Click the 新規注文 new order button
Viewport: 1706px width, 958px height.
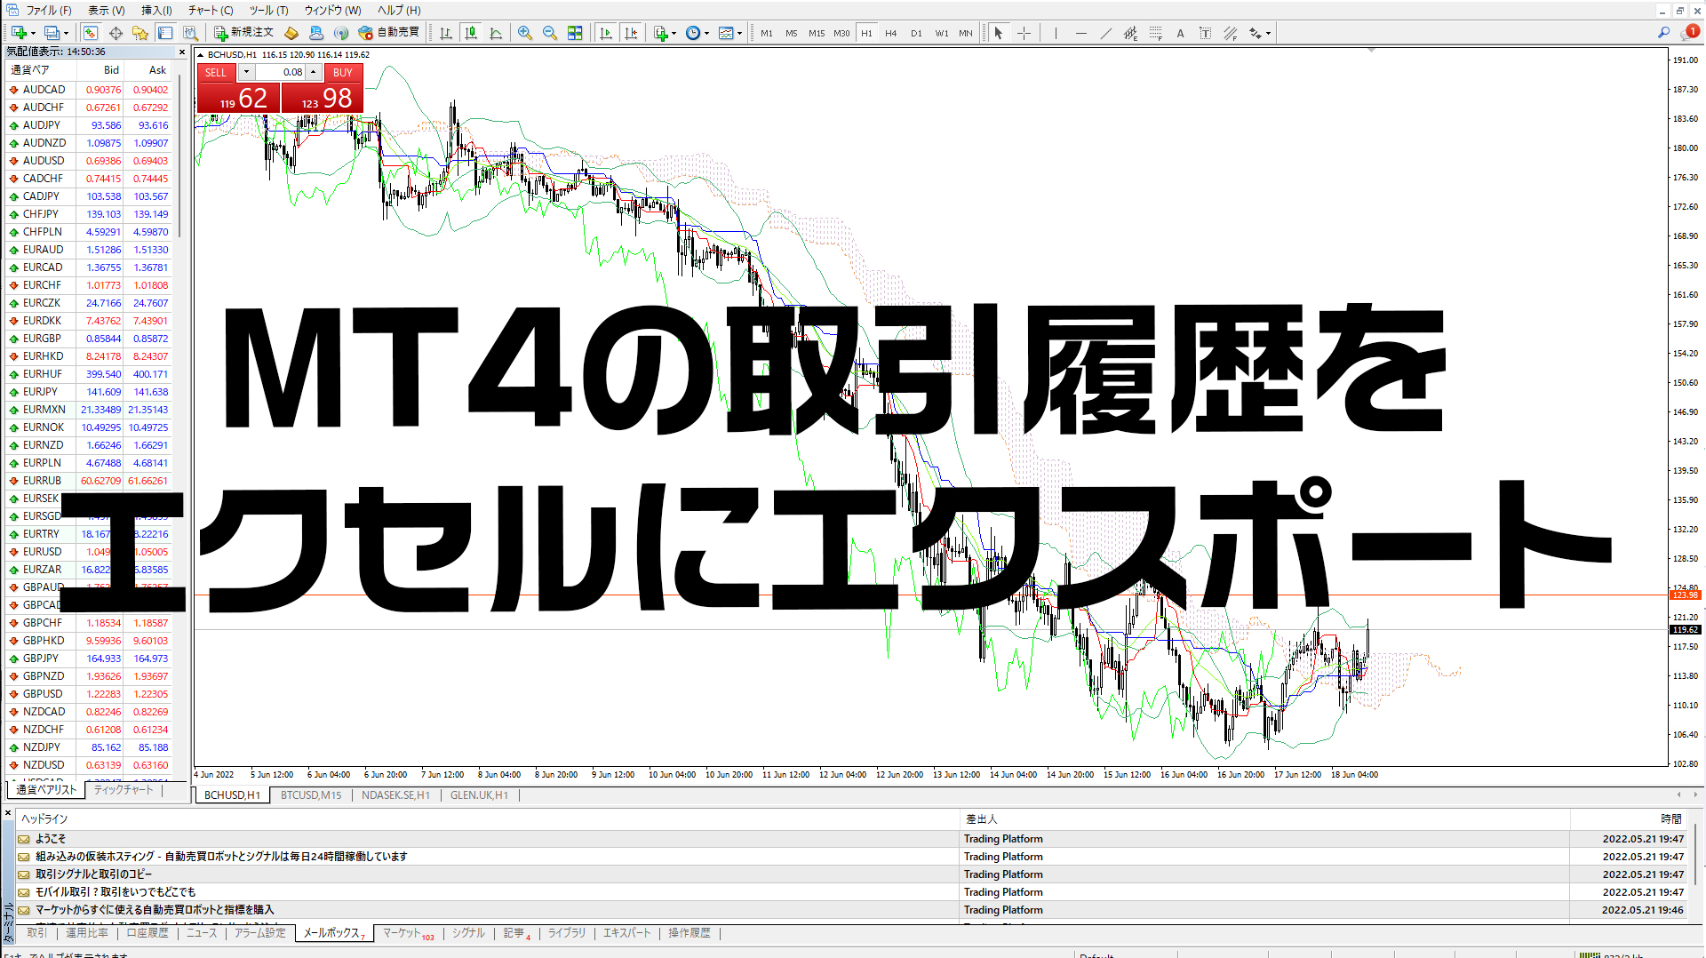243,33
